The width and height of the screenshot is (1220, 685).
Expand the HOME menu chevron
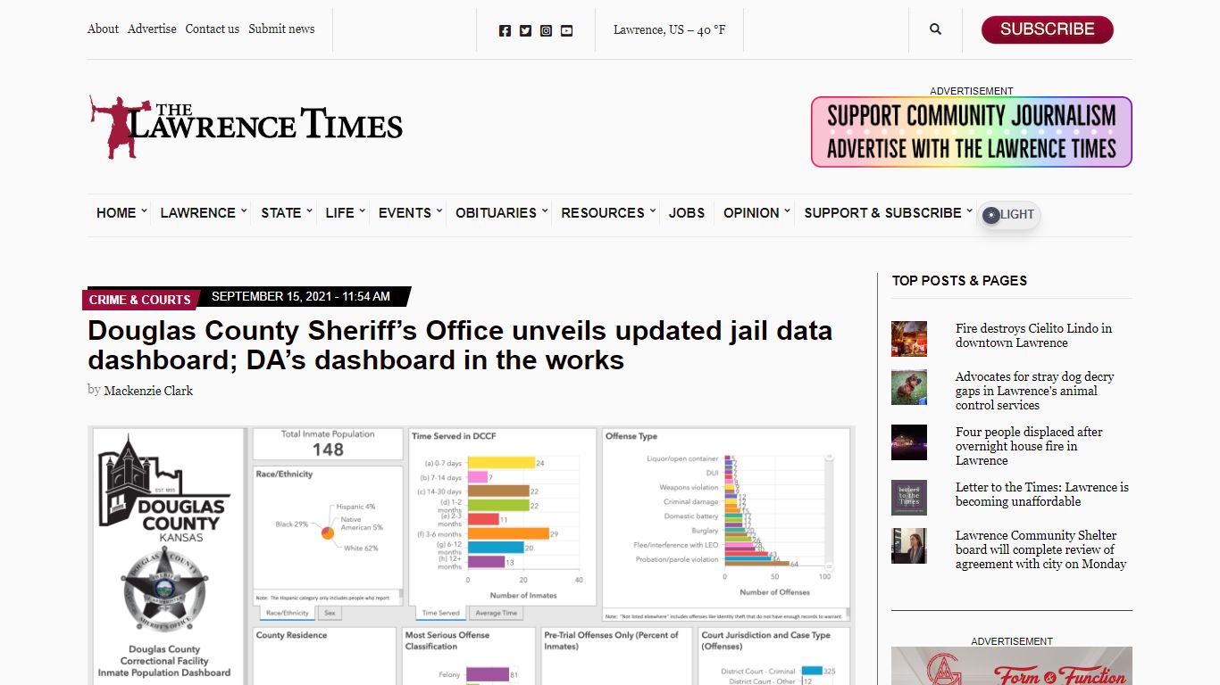144,210
